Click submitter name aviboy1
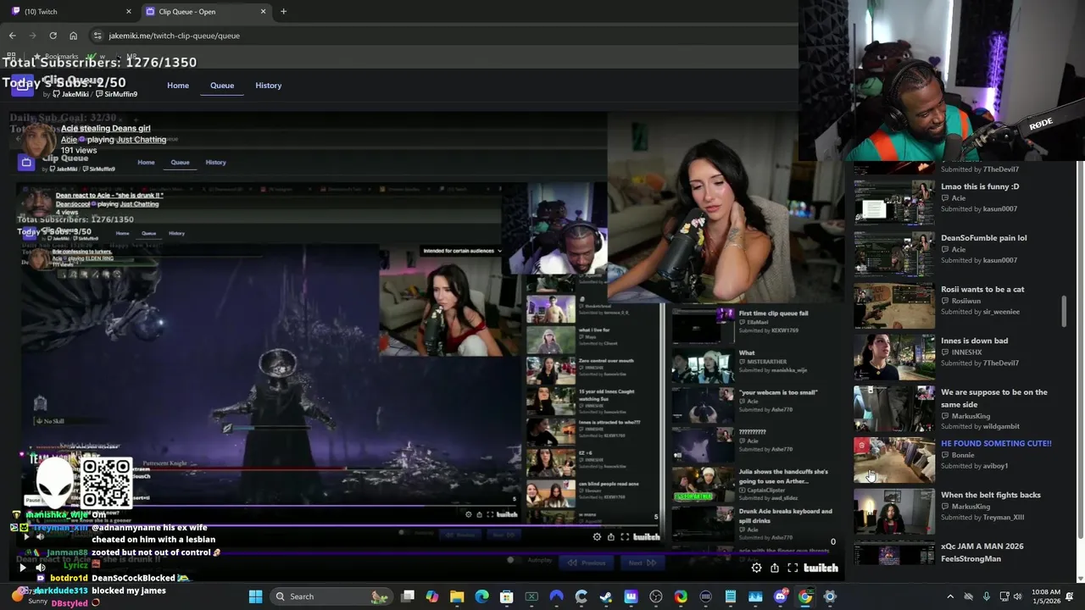Screen dimensions: 1085x610 click(x=995, y=466)
